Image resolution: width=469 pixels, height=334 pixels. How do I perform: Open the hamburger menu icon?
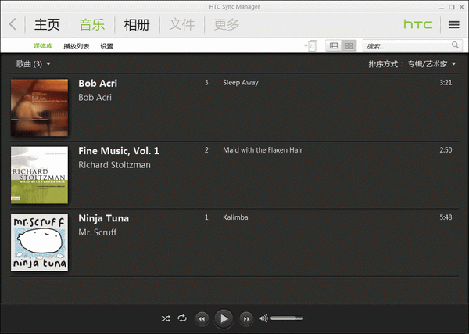pyautogui.click(x=453, y=24)
